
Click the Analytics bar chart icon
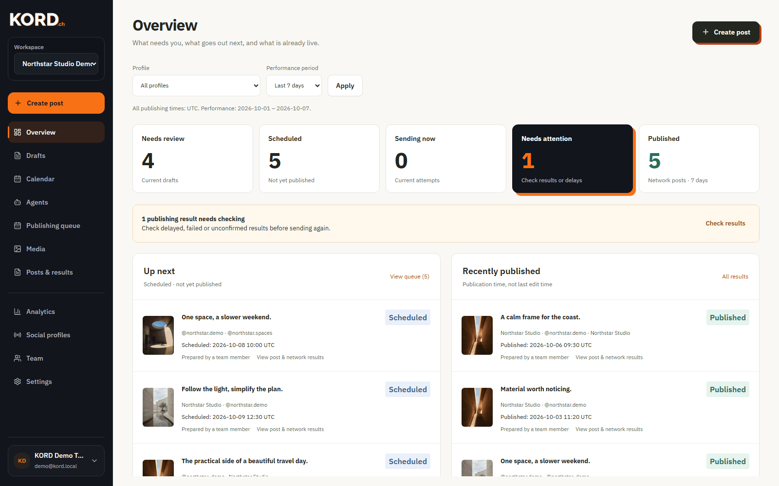point(18,312)
